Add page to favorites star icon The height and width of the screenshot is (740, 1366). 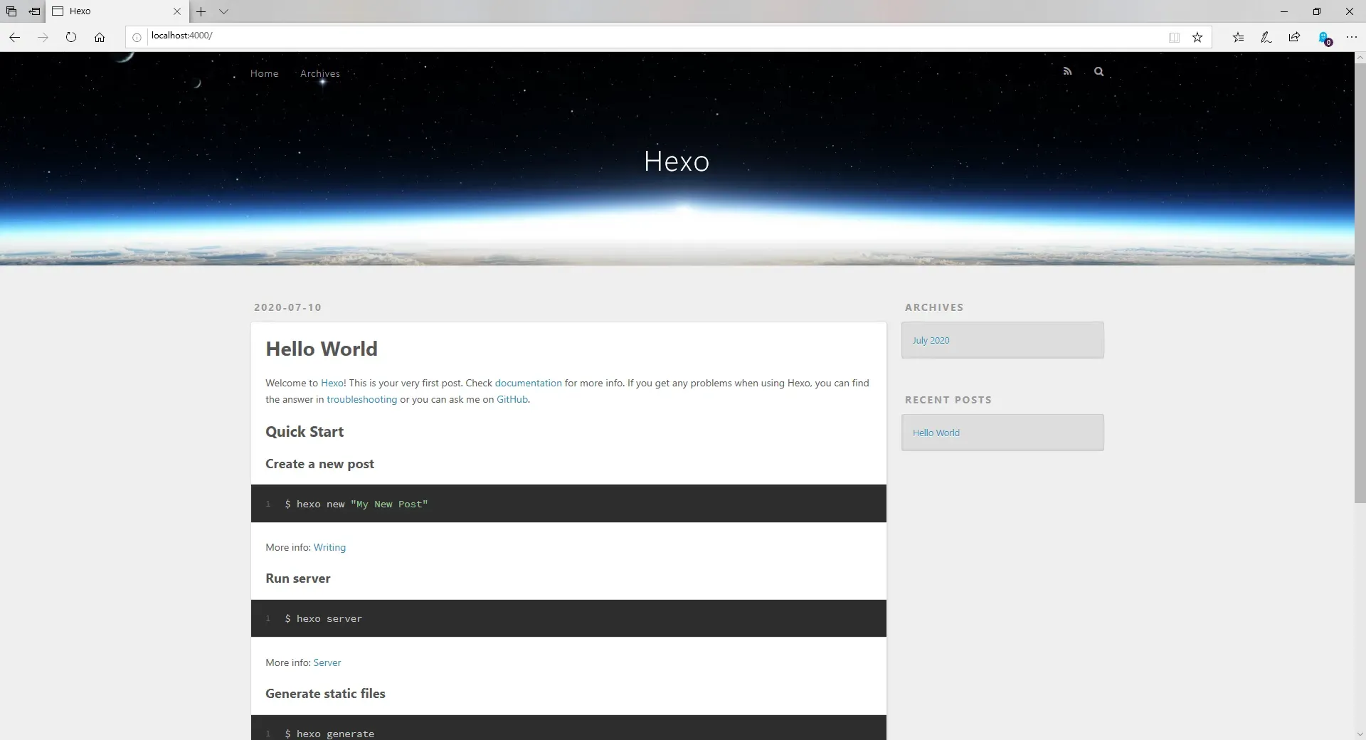(1197, 37)
